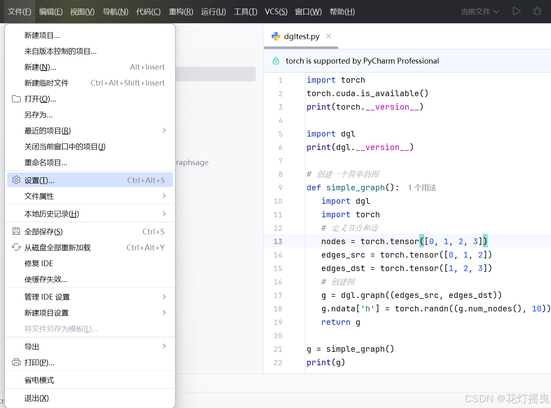Toggle 省电模式 in File menu
The image size is (551, 408).
90,380
